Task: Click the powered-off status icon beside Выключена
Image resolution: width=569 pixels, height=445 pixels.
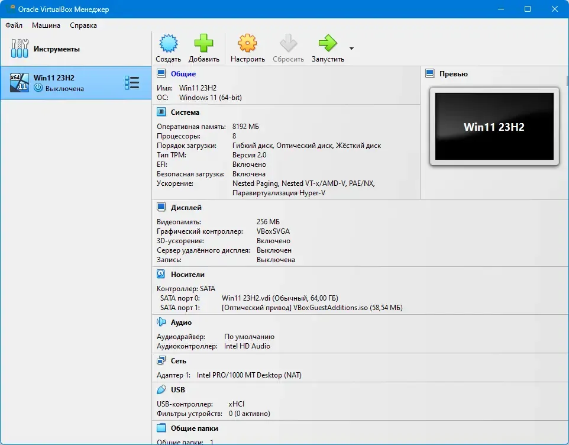Action: (38, 88)
